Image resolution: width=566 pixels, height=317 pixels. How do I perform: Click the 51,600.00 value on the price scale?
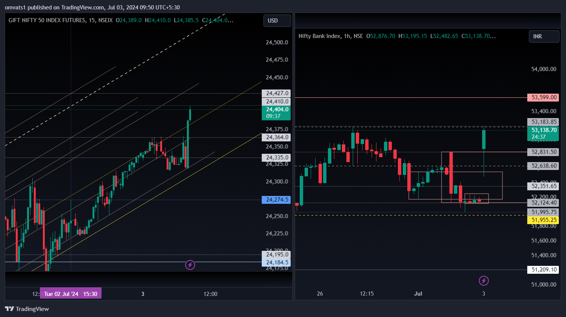pyautogui.click(x=543, y=241)
